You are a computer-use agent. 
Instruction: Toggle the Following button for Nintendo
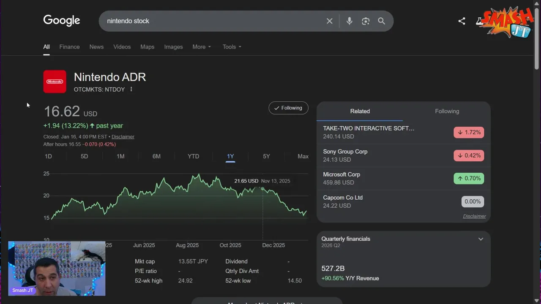(x=288, y=108)
